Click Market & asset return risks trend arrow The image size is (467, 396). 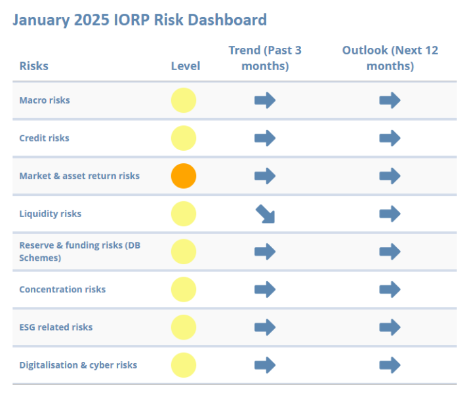click(x=264, y=176)
